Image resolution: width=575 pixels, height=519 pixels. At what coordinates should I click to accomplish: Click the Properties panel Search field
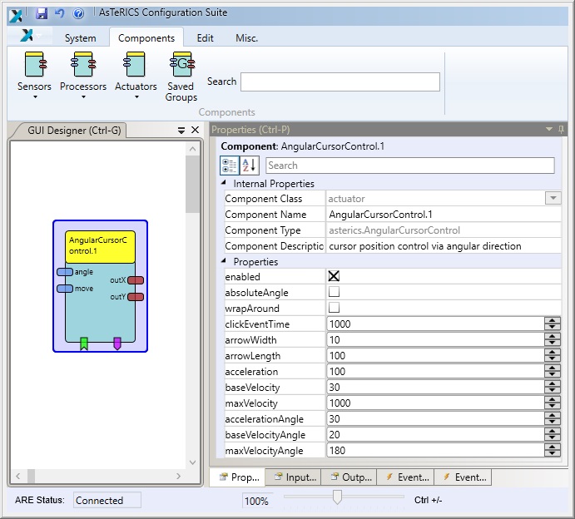point(410,166)
